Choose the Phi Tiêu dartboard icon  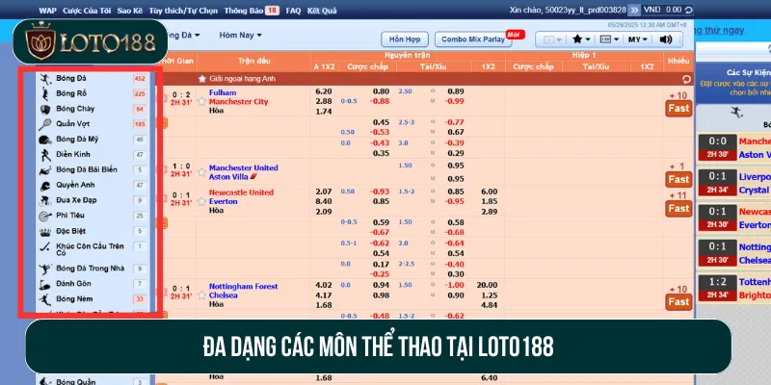tap(45, 216)
